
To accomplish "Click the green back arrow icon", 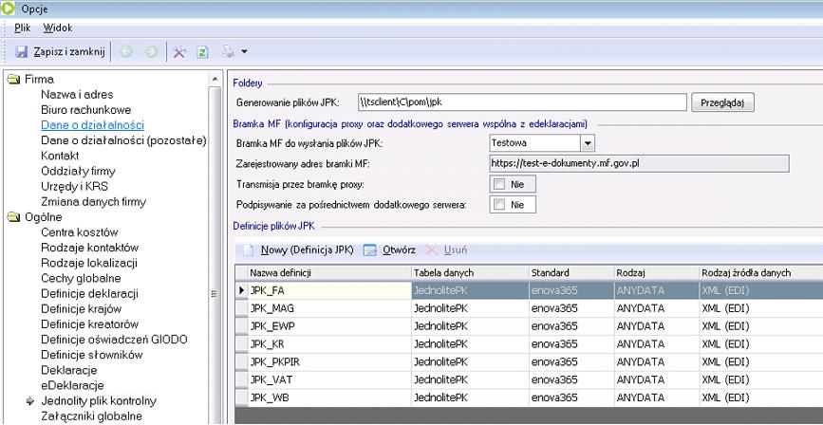I will click(x=126, y=52).
